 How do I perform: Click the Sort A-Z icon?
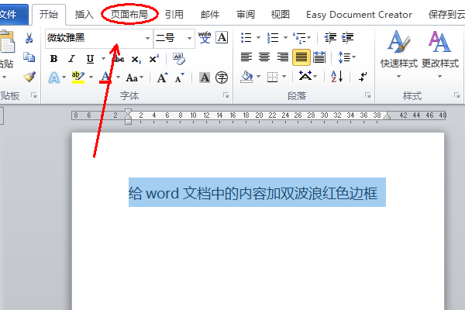coord(336,77)
